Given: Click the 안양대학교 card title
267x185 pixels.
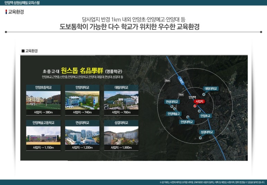Looking at the screenshot, I should click(x=82, y=87).
